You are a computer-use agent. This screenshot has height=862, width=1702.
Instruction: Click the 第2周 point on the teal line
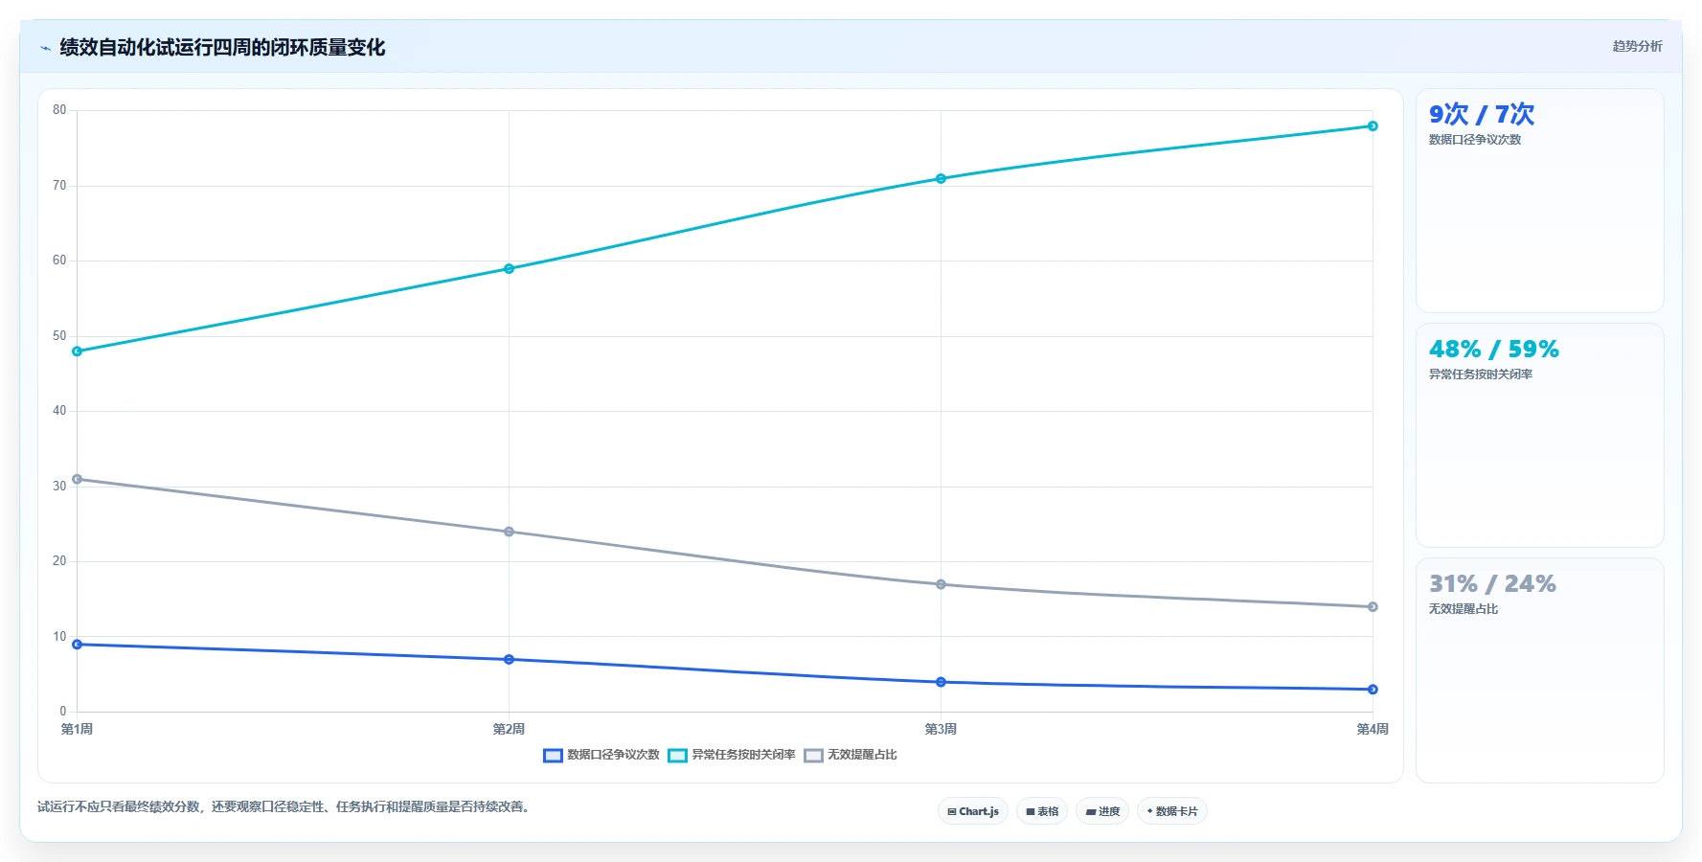(509, 268)
